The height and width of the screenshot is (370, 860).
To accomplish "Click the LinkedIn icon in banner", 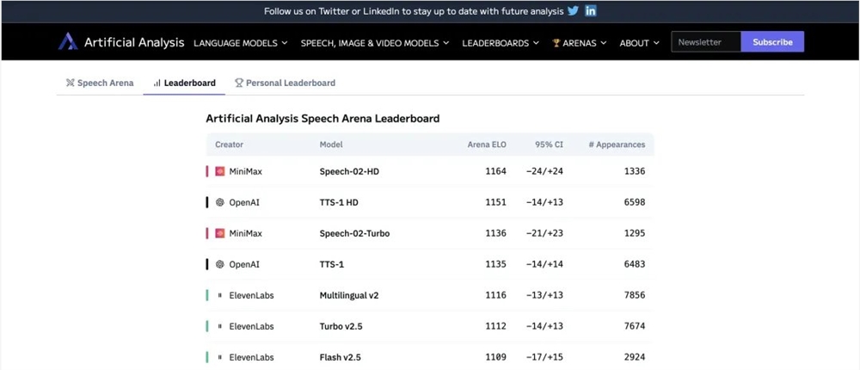I will point(591,11).
